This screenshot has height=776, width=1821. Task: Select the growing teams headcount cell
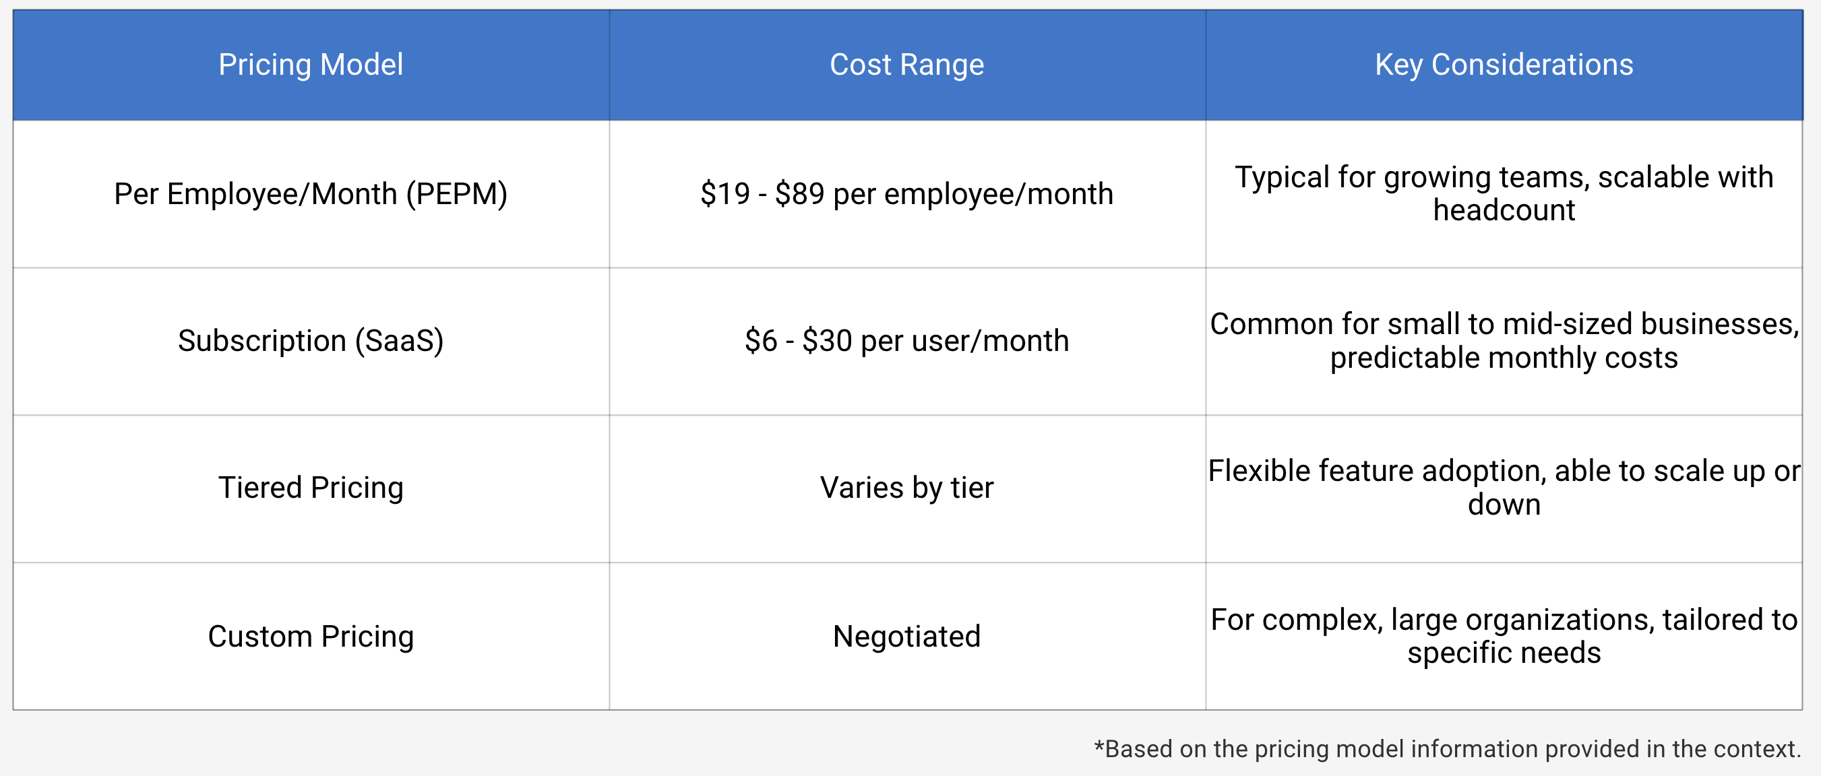(x=1504, y=193)
